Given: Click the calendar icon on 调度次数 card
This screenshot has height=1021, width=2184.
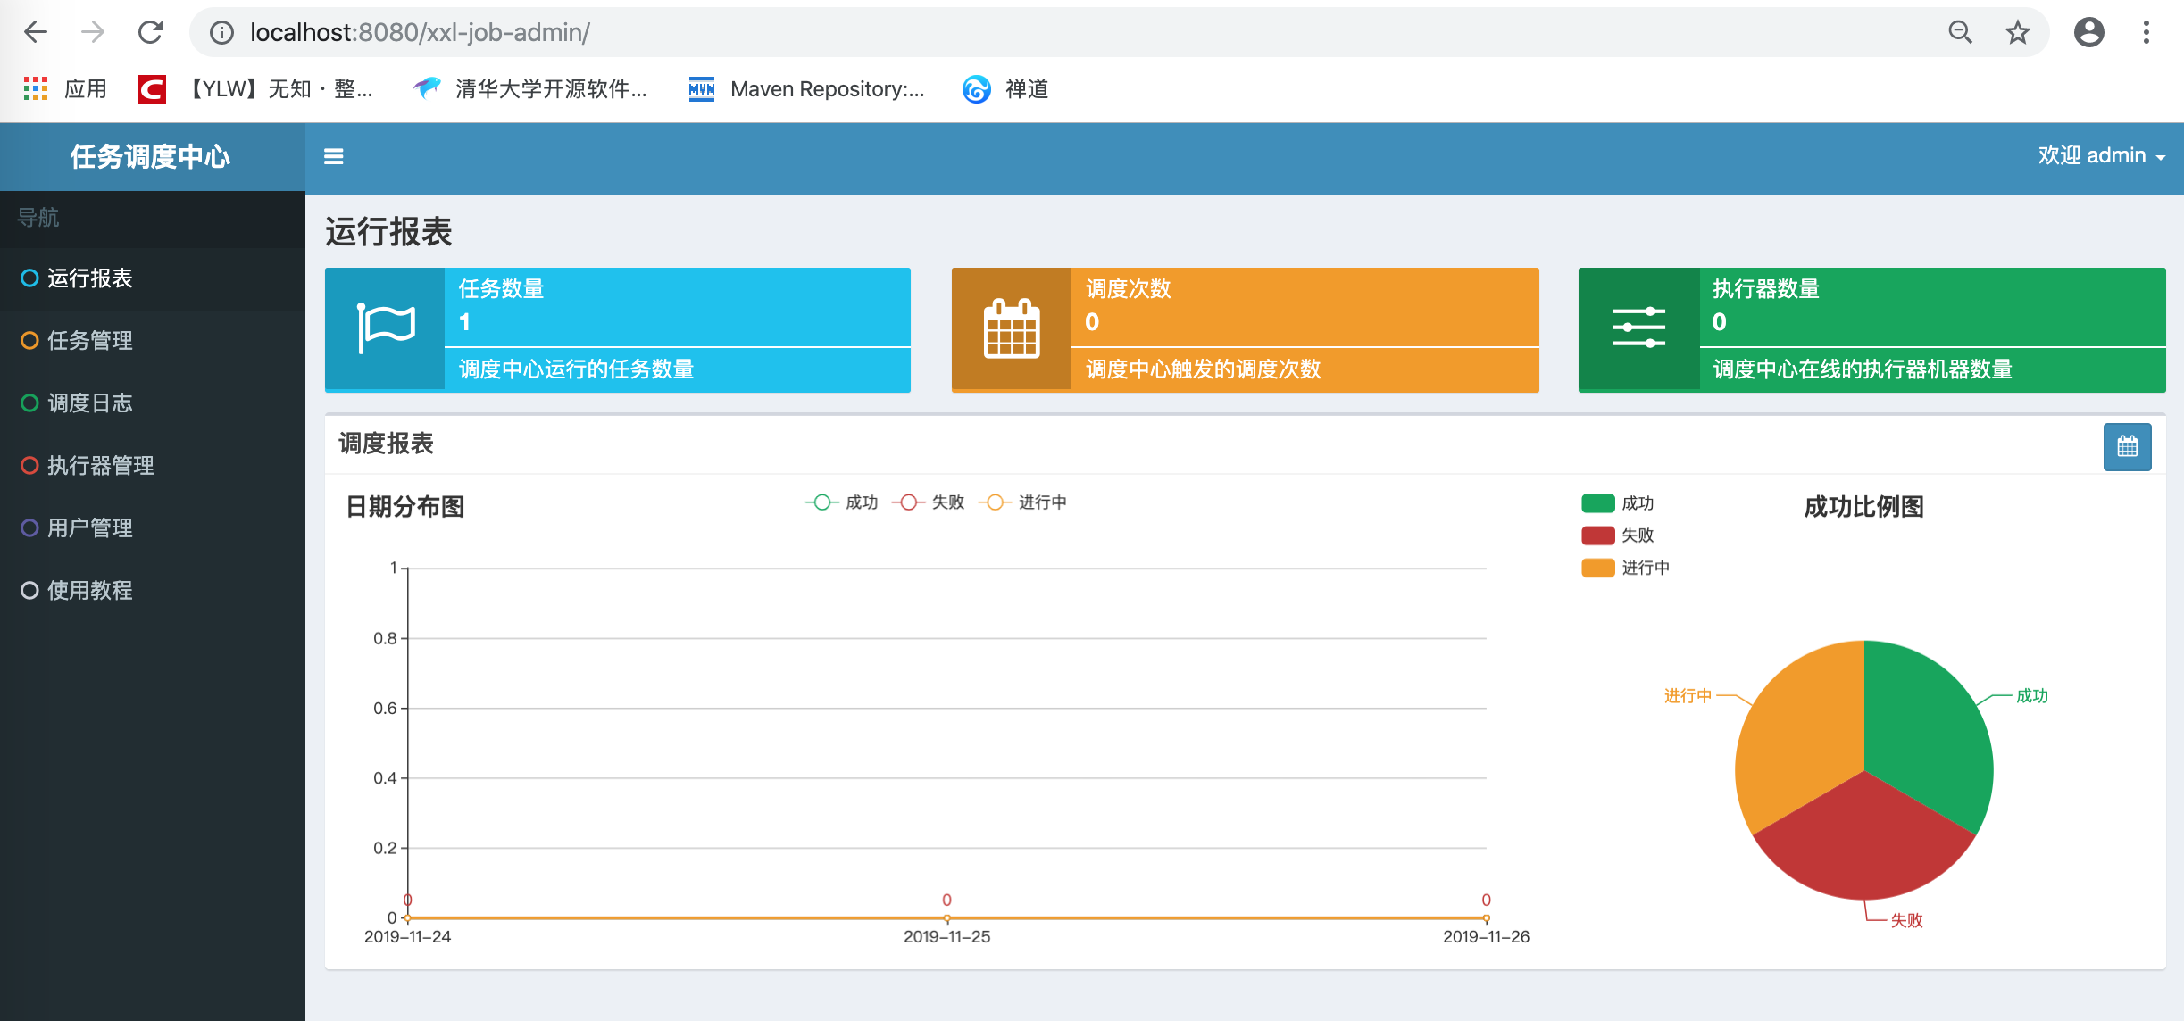Looking at the screenshot, I should tap(1012, 328).
